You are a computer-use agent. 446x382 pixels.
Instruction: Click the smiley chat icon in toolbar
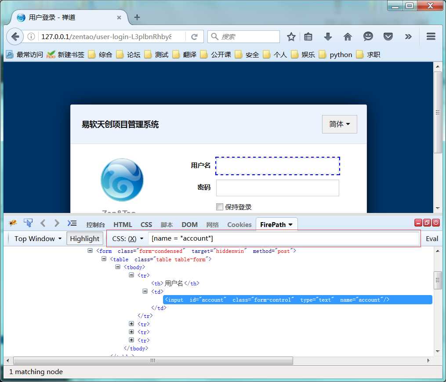[x=368, y=36]
